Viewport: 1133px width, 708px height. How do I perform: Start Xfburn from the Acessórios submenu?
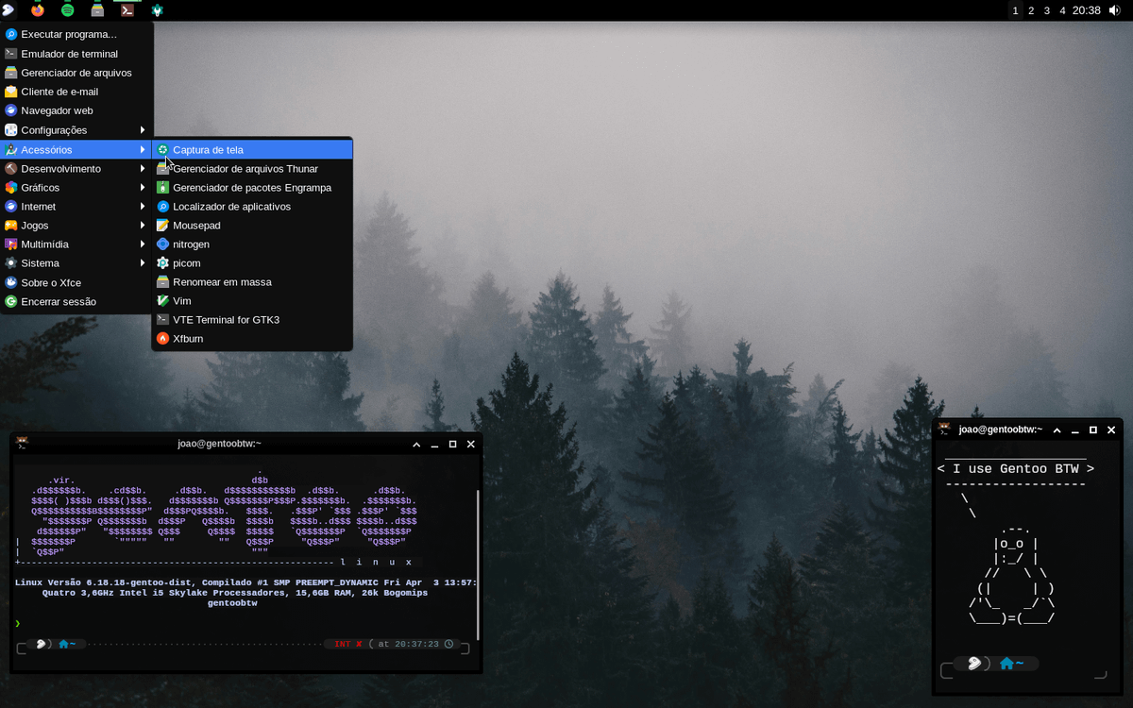click(x=189, y=338)
